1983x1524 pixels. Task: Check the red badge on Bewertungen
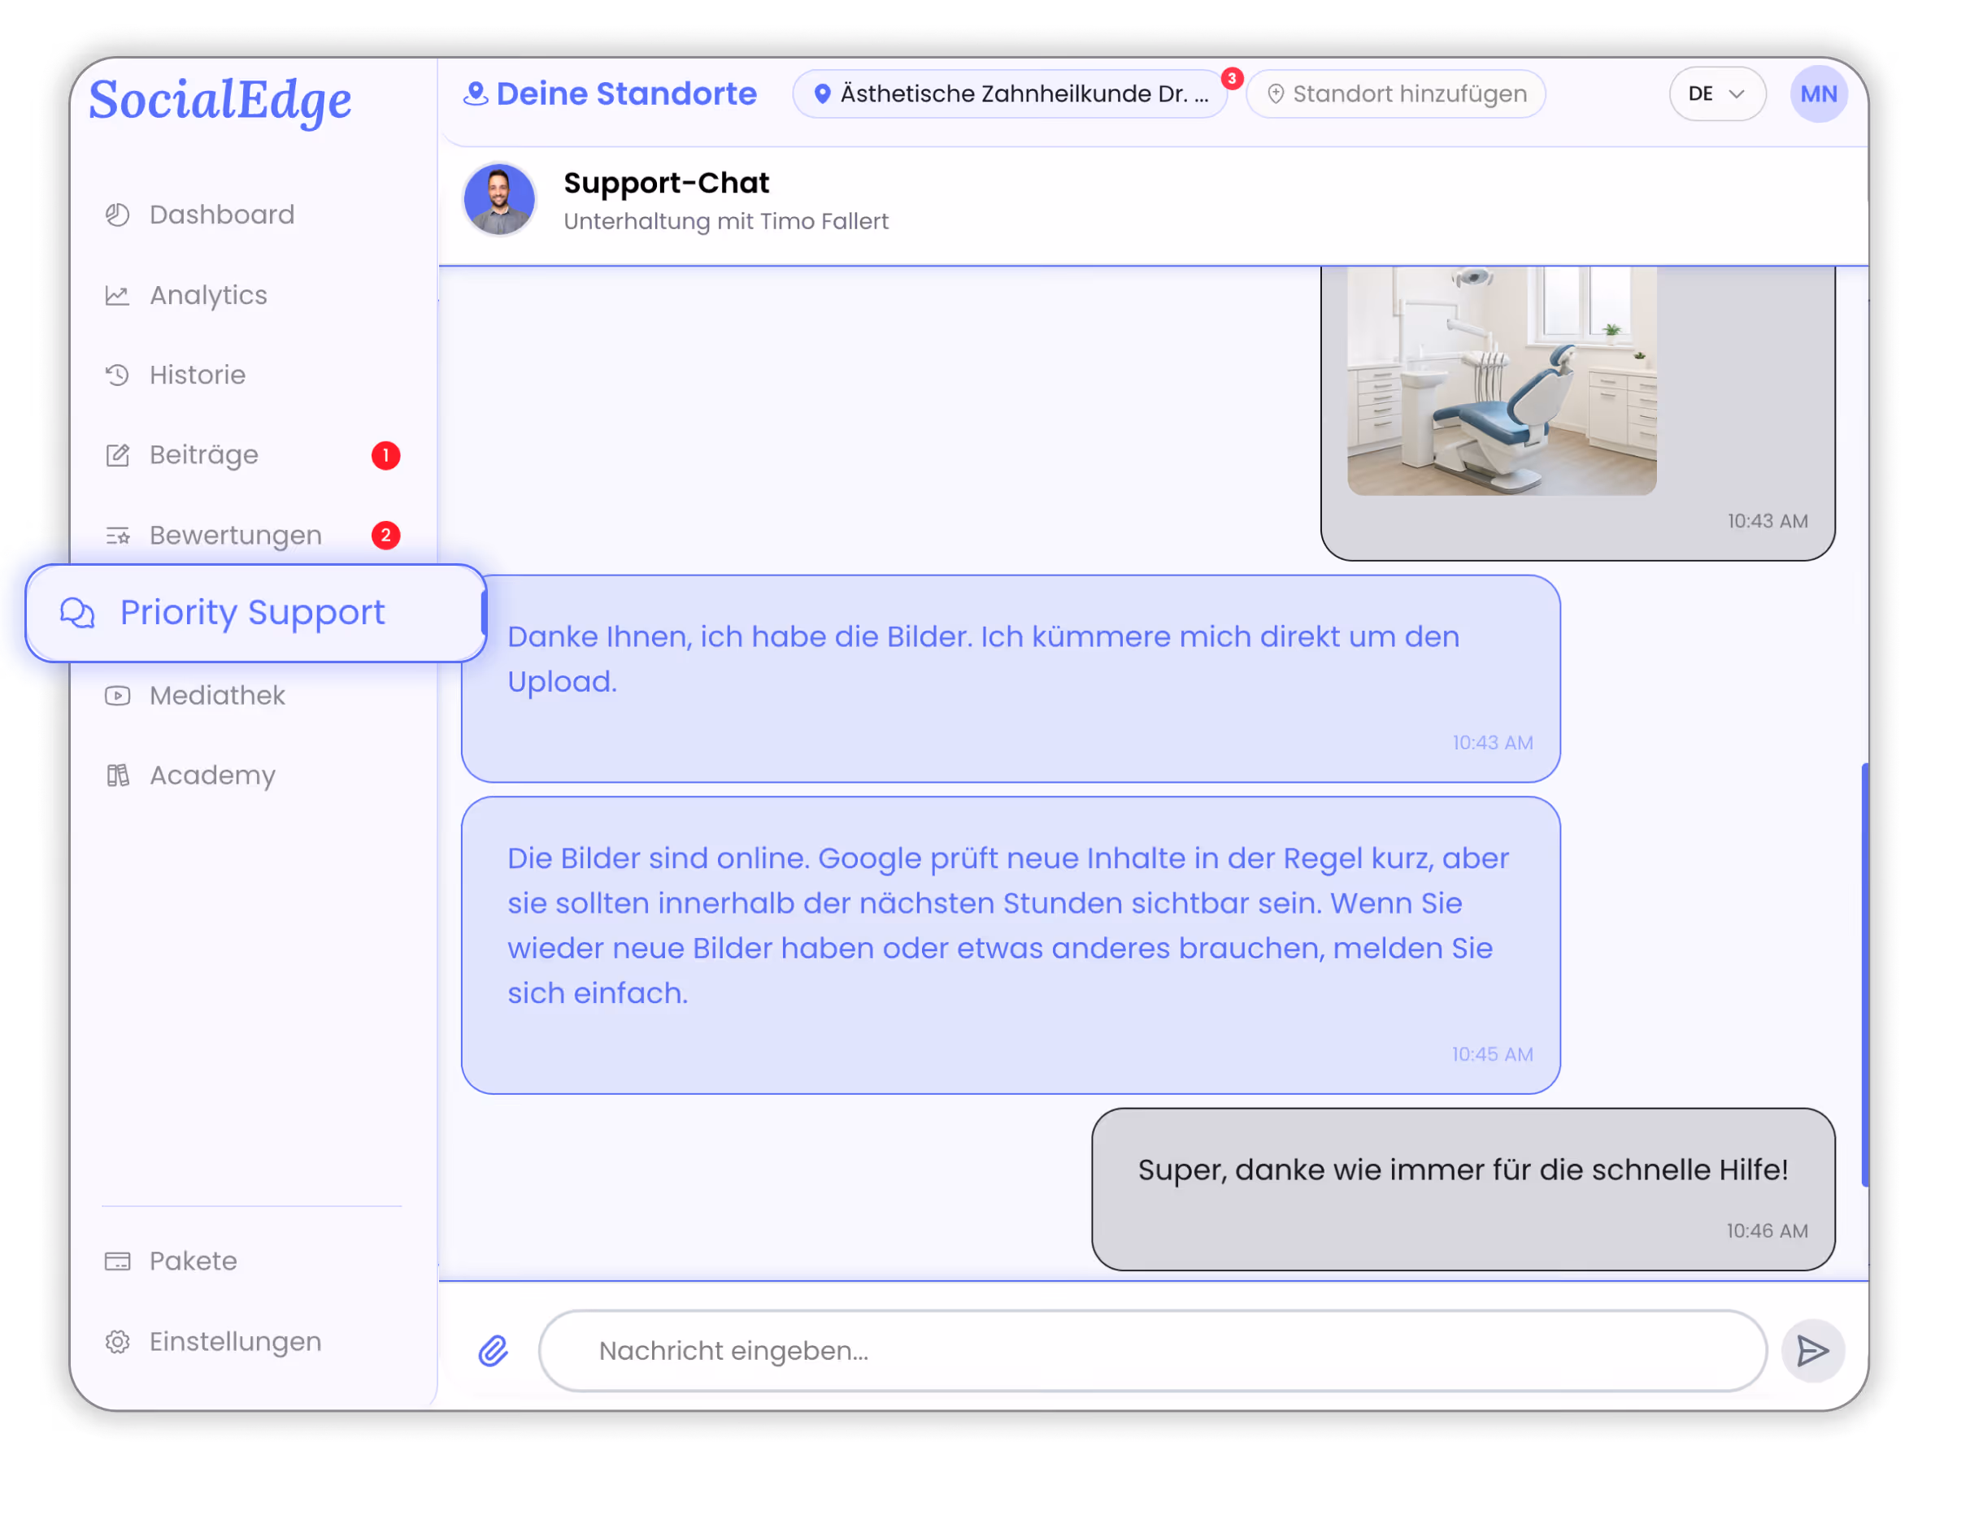coord(385,535)
